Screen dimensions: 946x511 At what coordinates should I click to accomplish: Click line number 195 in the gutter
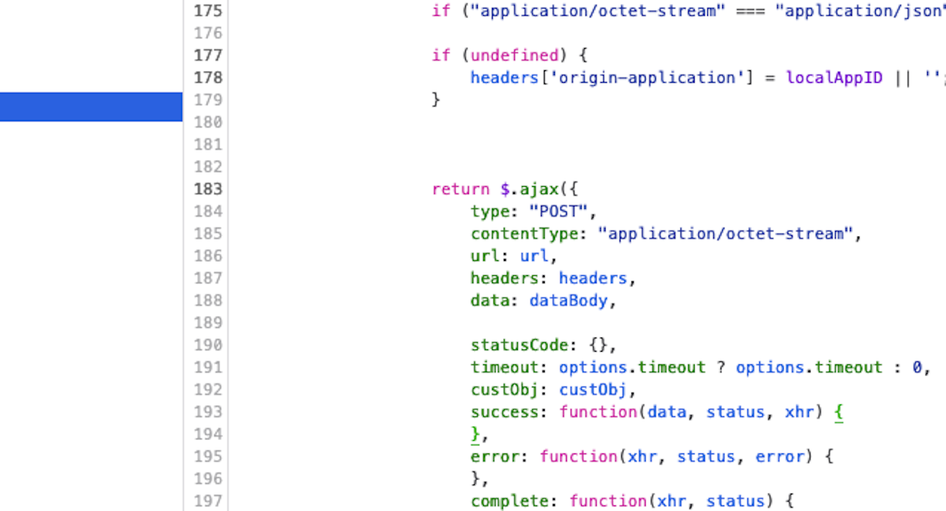click(x=208, y=457)
